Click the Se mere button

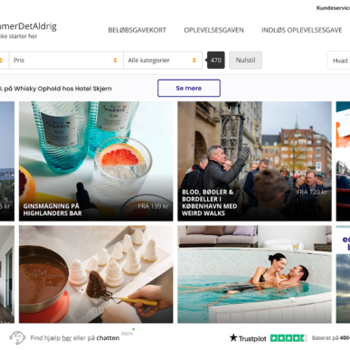(x=189, y=88)
